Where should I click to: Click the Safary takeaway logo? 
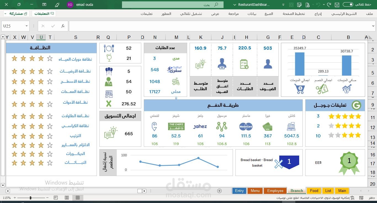[x=174, y=70]
